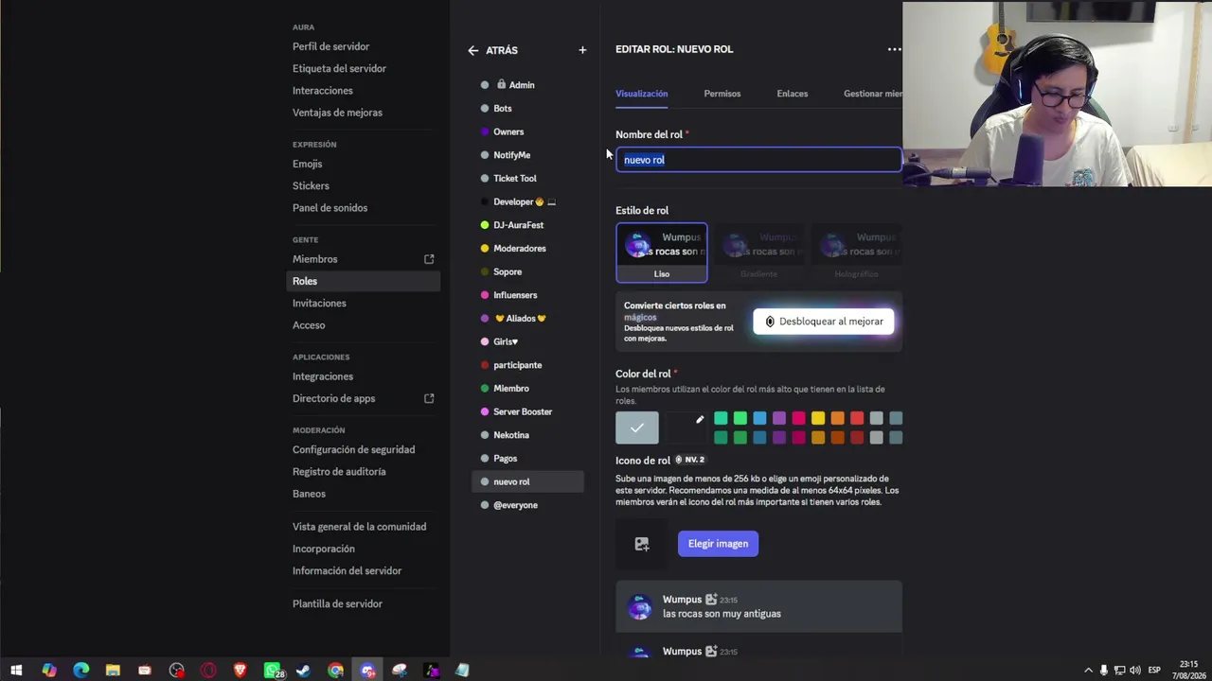Show hidden system tray icons

click(x=1088, y=671)
